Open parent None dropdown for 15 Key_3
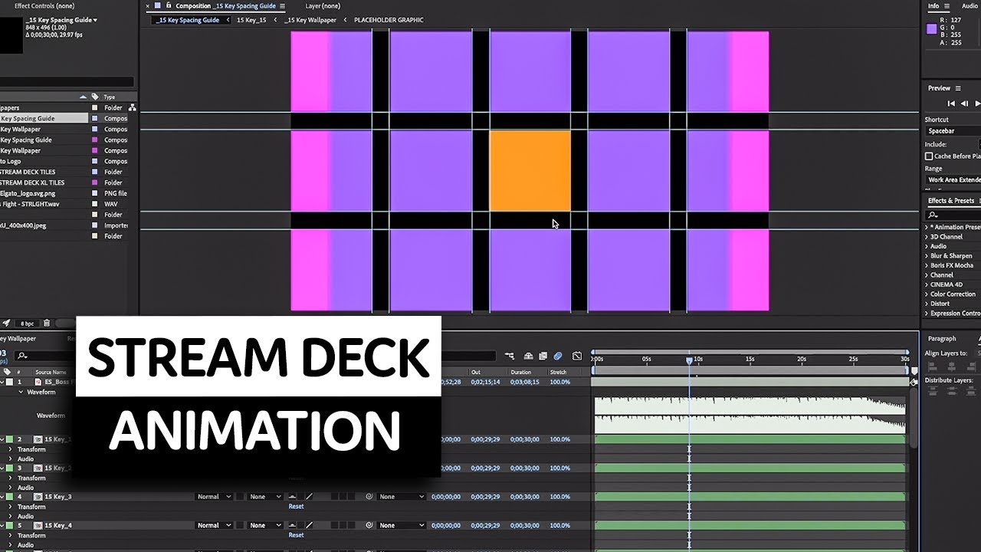 402,497
